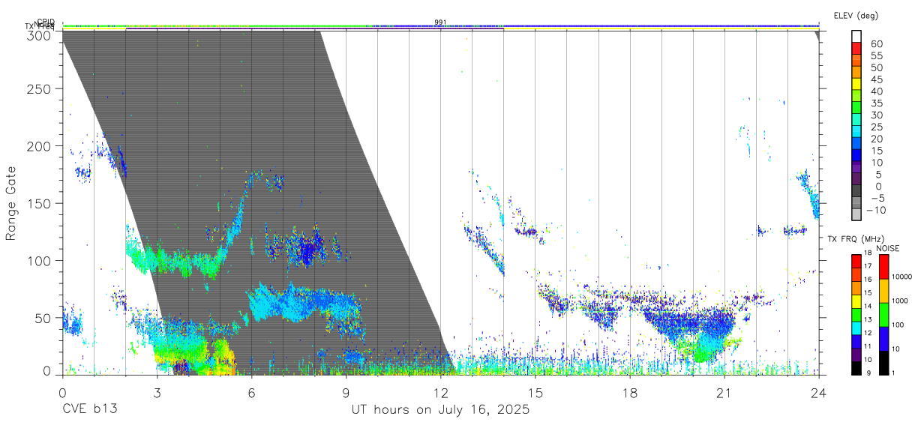Screen dimensions: 921x425
Task: Pick the cyan ELEV swatch between 25 and 20
Action: tap(856, 133)
